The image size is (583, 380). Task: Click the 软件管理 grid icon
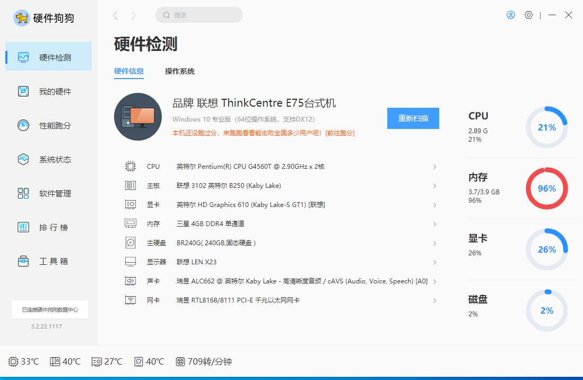click(23, 193)
